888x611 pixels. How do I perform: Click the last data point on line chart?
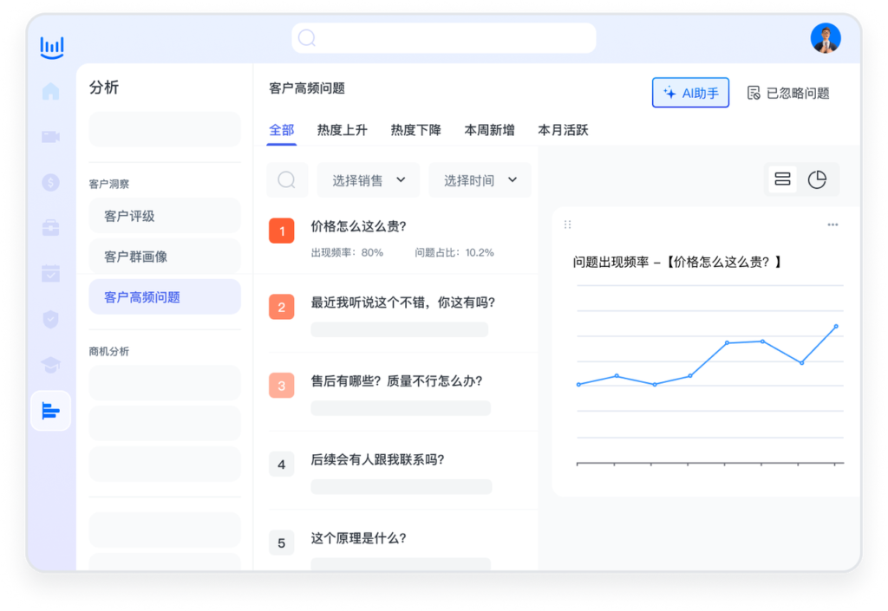(836, 327)
